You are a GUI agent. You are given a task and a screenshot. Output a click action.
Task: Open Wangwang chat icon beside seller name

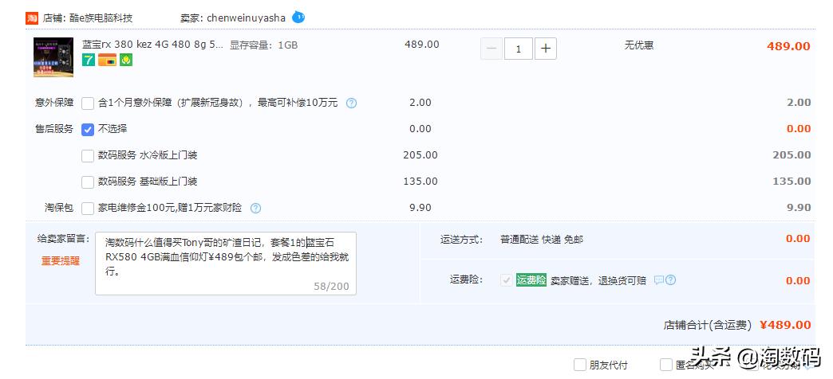298,18
